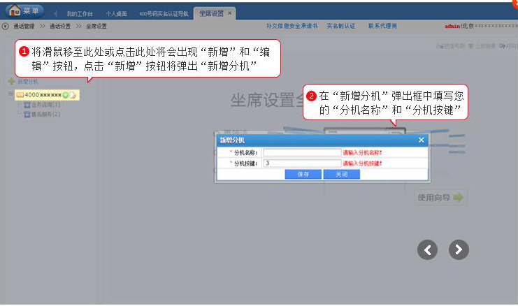Screen dimensions: 518x306
Task: Click the 使用向导 button
Action: (440, 198)
